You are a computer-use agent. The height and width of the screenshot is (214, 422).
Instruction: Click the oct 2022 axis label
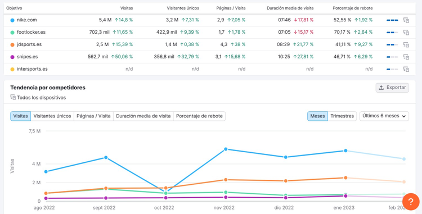click(164, 208)
